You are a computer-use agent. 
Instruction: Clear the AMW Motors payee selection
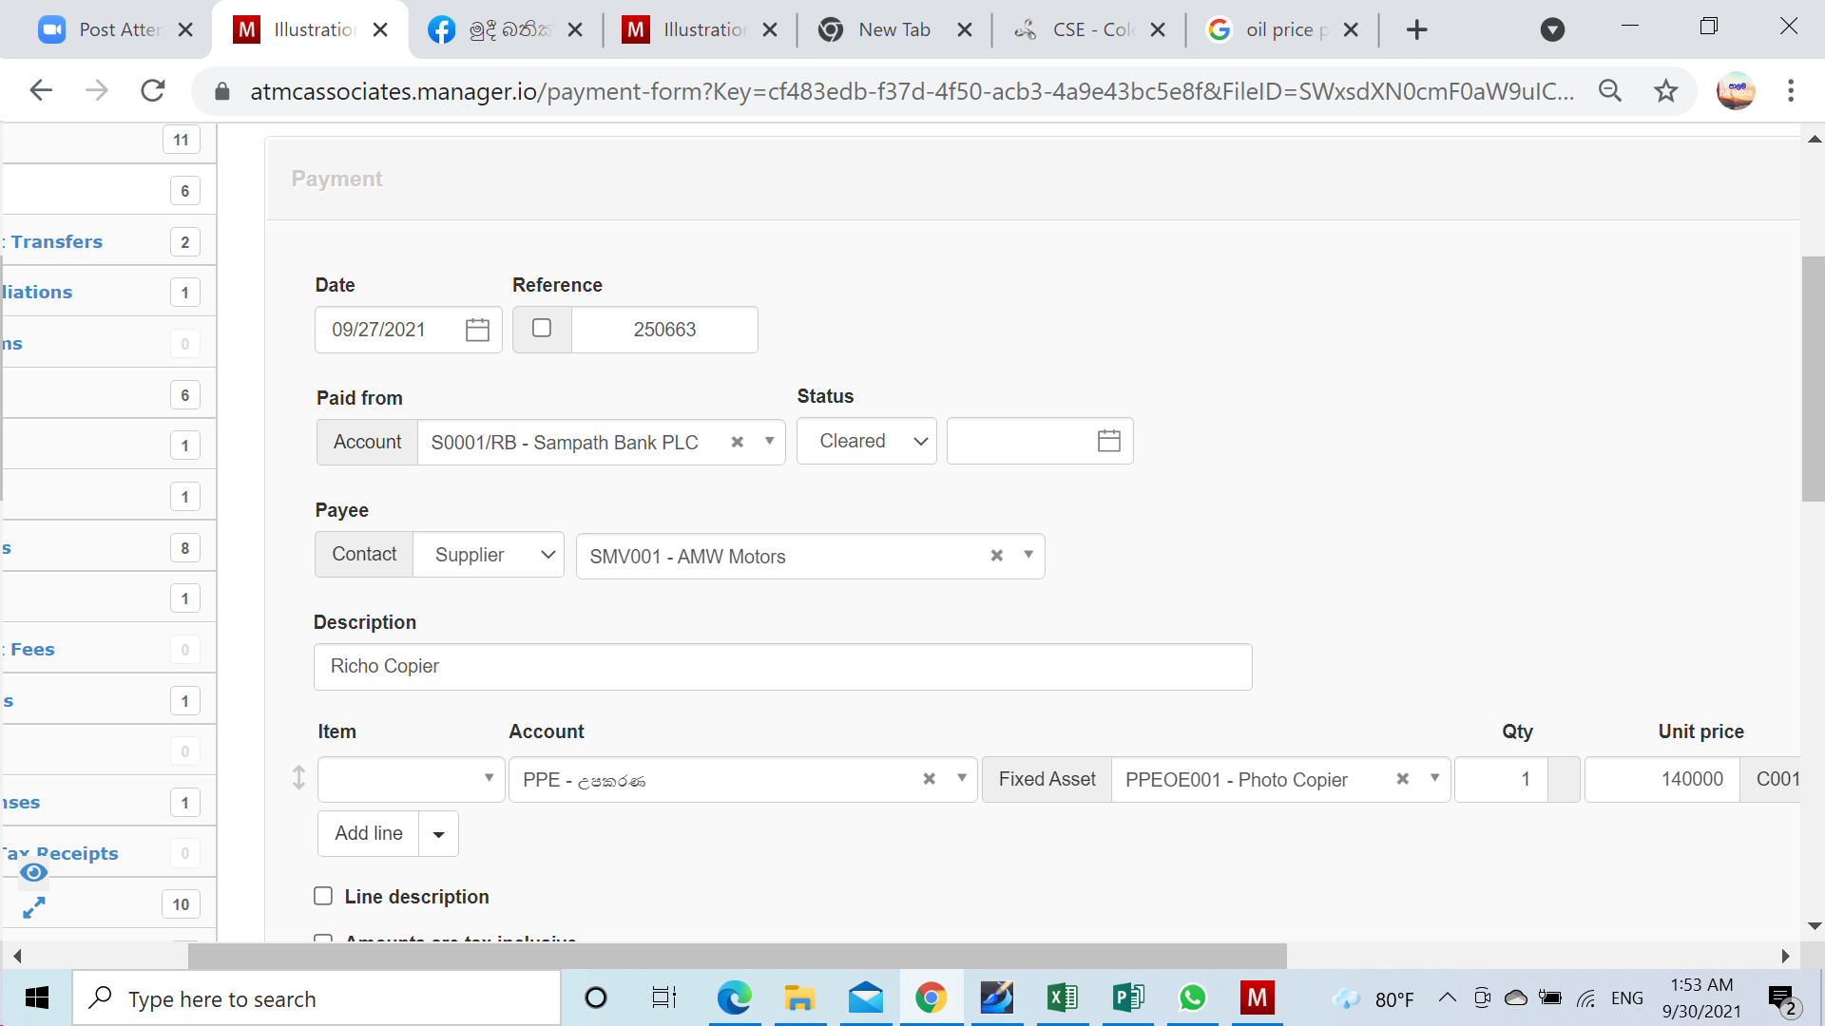point(996,556)
